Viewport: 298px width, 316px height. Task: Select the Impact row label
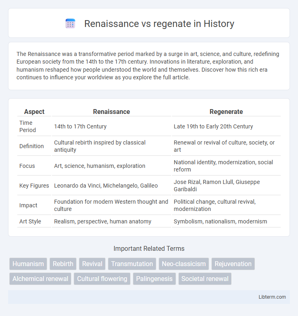(34, 205)
